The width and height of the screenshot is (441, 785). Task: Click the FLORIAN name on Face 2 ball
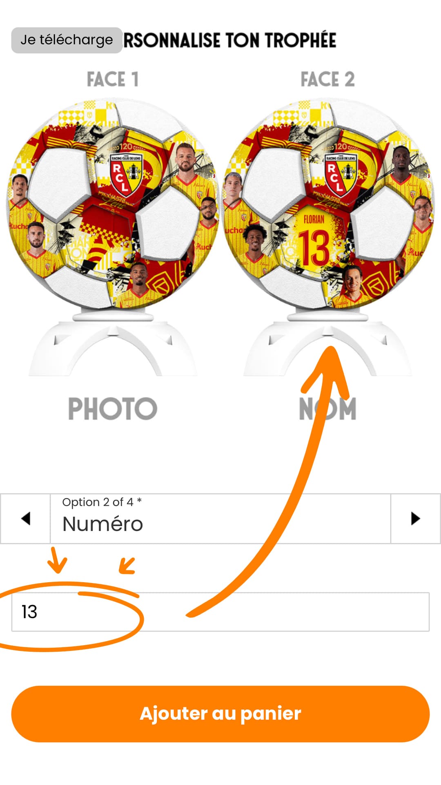314,220
